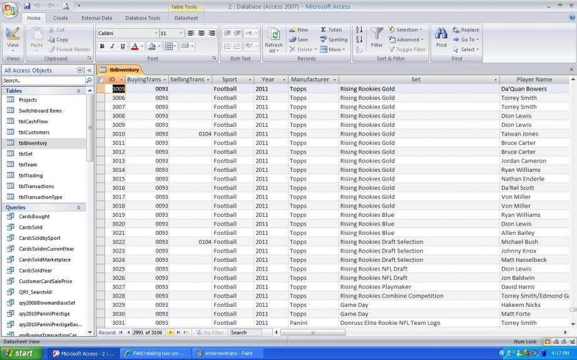Select the tblCustomers table in navigation pane
The image size is (577, 360).
[x=34, y=132]
